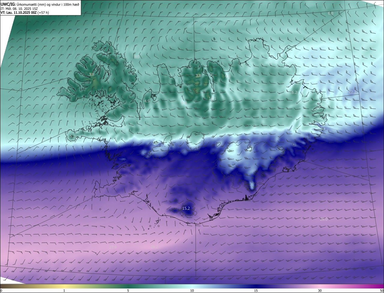
Task: Click the 1 tick on the color scale
Action: 64,291
